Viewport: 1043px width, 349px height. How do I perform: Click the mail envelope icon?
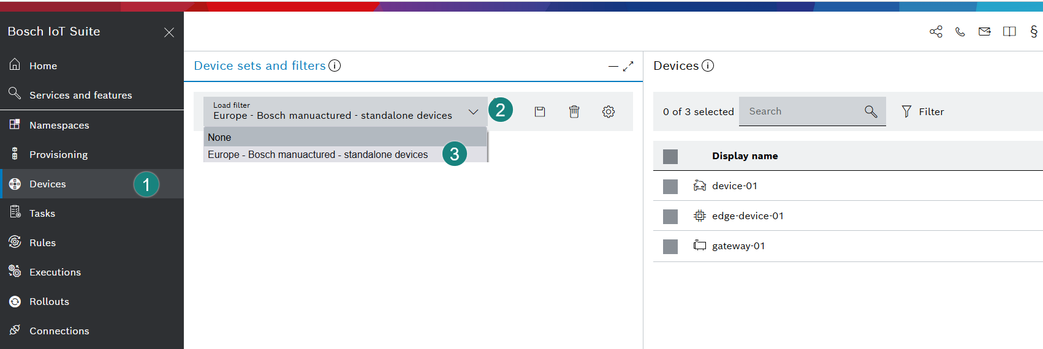tap(985, 32)
